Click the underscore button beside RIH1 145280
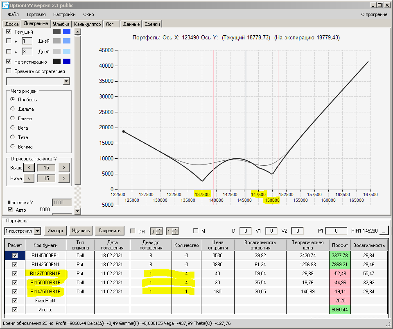 tap(384, 231)
